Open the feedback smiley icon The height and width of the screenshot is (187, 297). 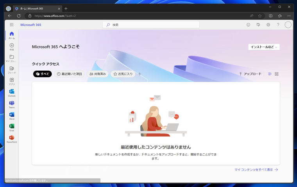(x=248, y=25)
